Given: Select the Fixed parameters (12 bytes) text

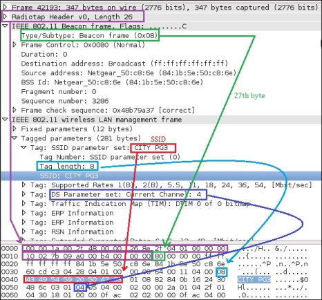Looking at the screenshot, I should [77, 129].
